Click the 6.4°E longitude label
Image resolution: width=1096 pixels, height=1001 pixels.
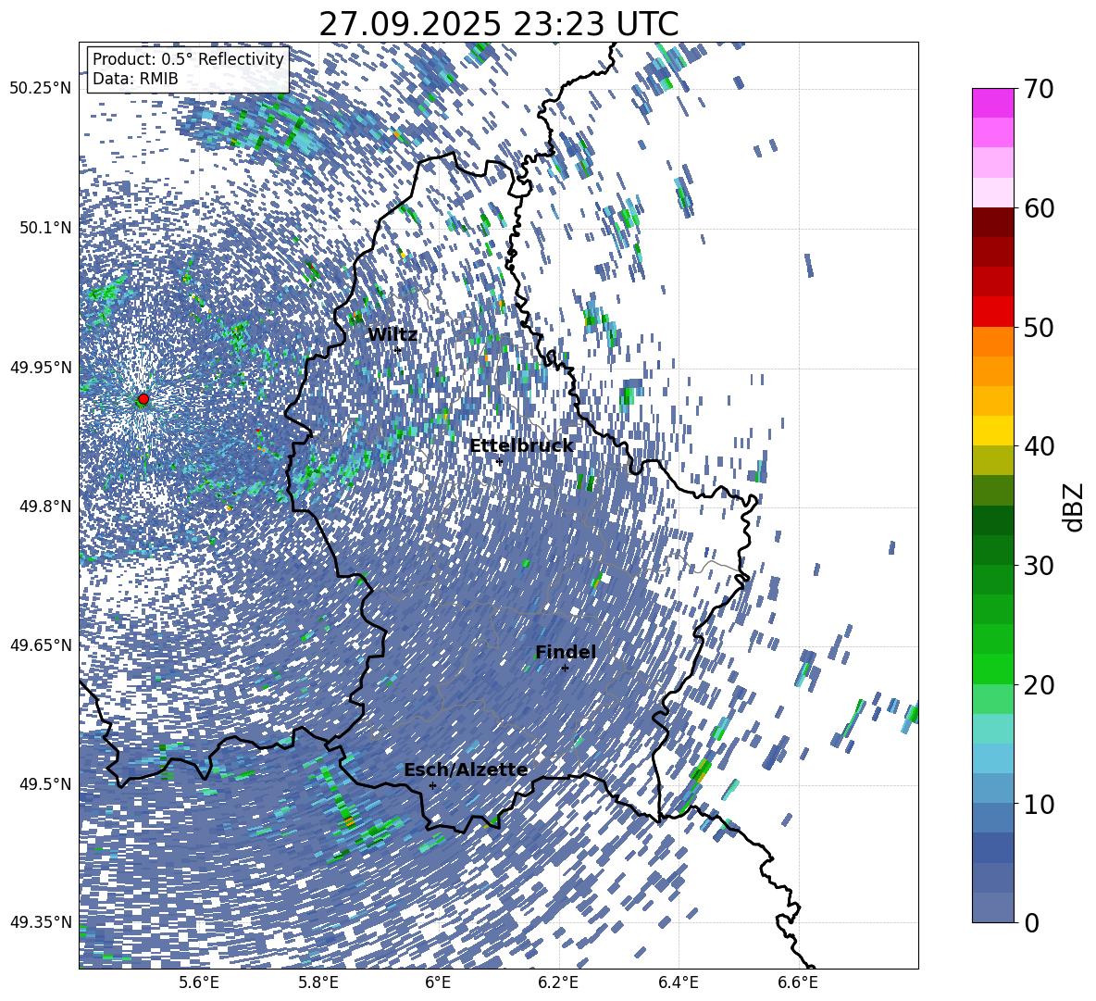click(x=678, y=982)
